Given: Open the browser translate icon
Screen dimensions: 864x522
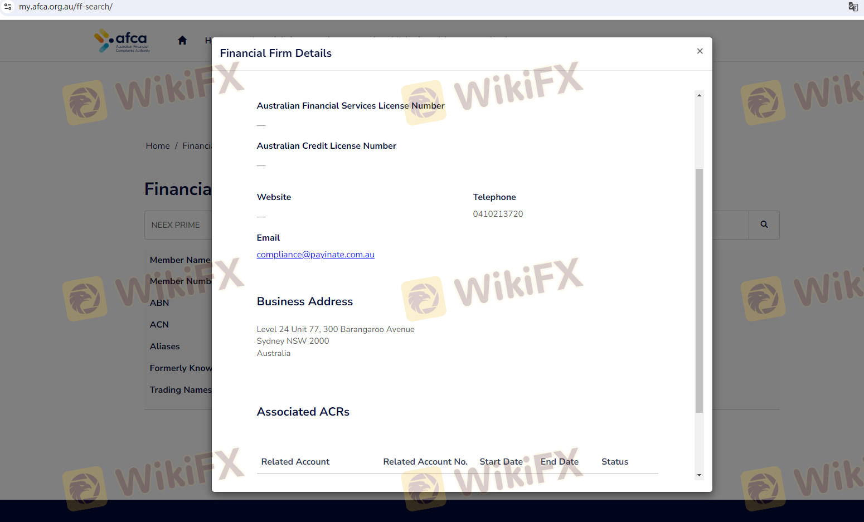Looking at the screenshot, I should 853,7.
